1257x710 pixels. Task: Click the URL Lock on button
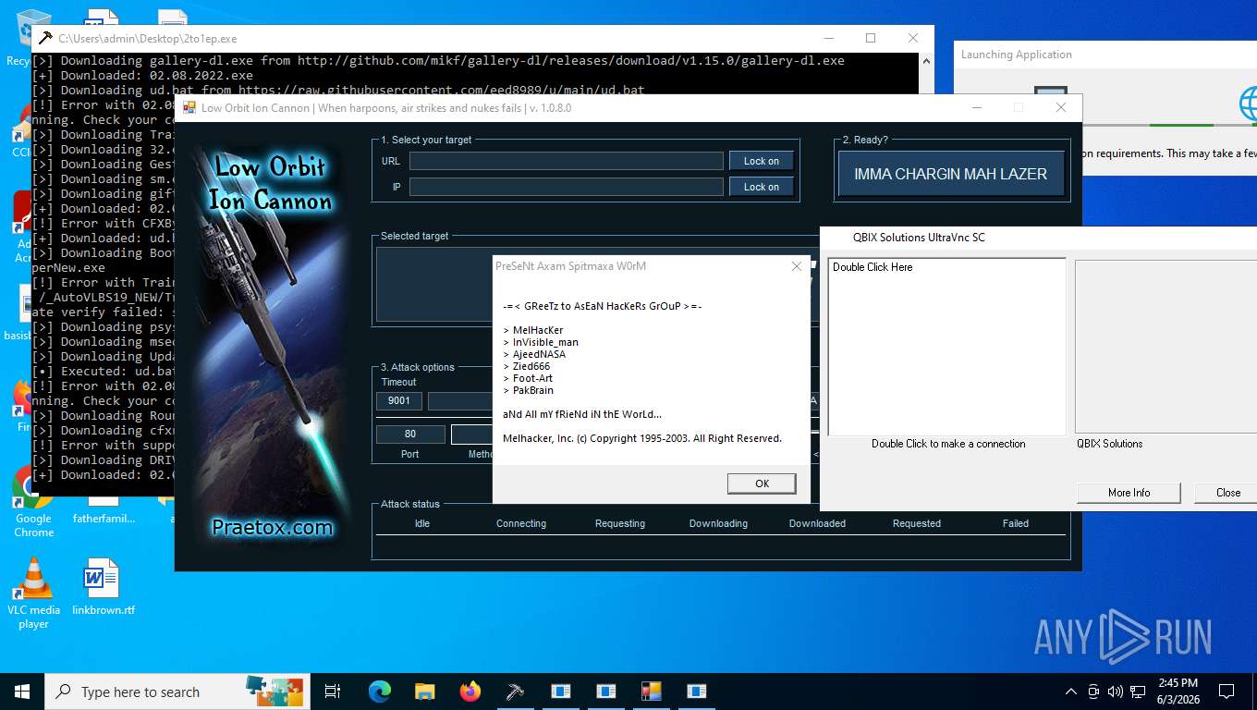[761, 161]
